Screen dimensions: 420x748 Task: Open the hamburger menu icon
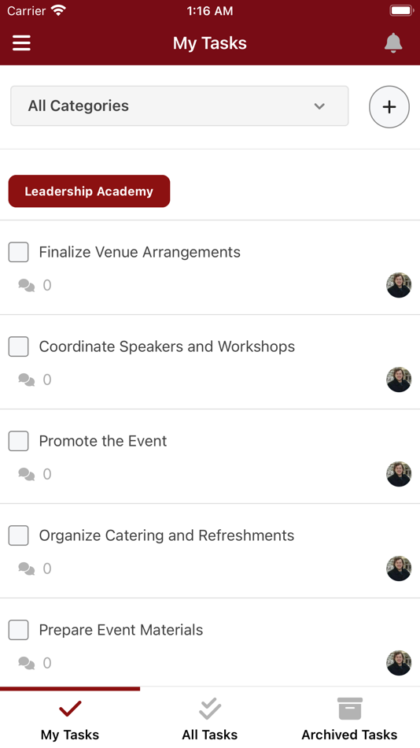click(x=21, y=43)
